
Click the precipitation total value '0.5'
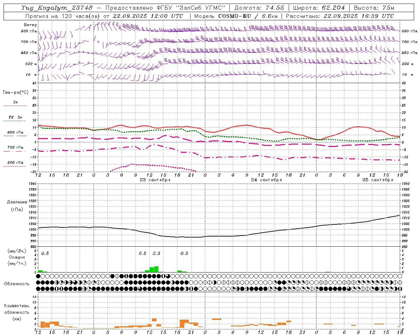(45, 253)
